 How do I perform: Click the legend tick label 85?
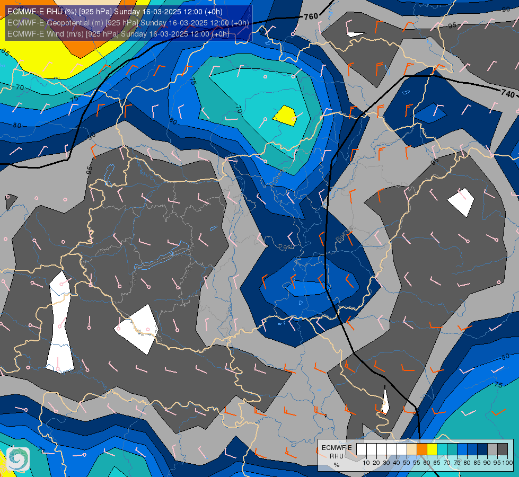477,463
